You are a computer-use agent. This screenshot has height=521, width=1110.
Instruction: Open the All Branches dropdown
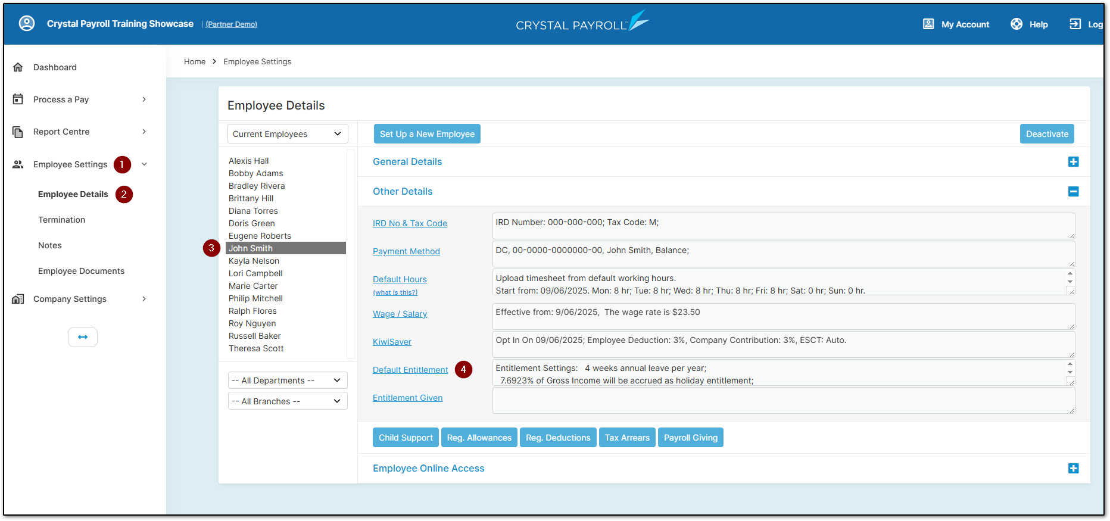click(x=288, y=401)
